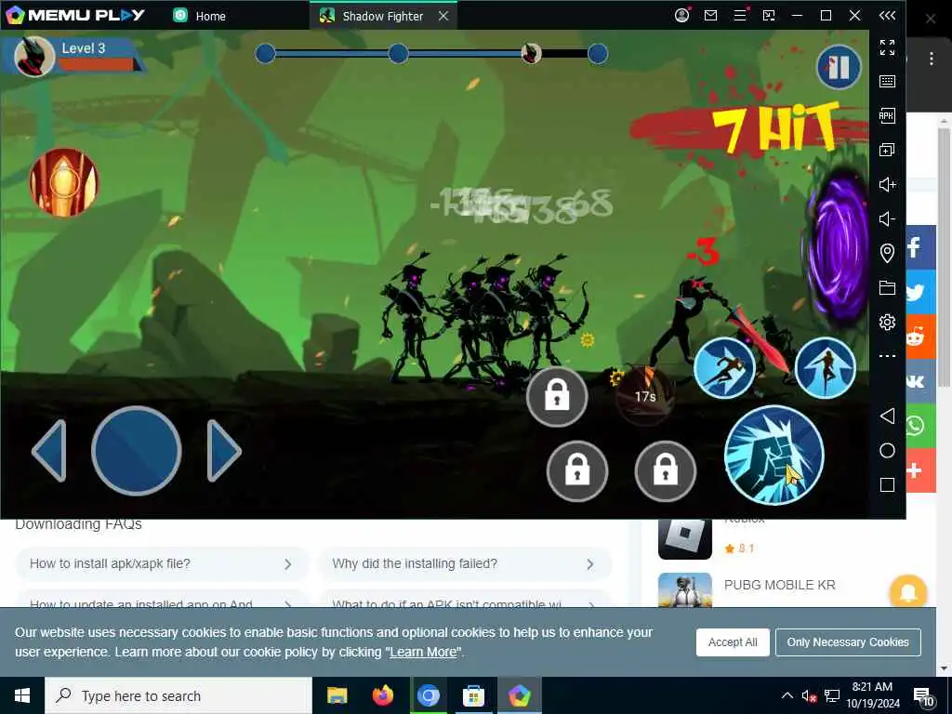
Task: Click the MEmu window scaling icon in title bar
Action: point(769,15)
